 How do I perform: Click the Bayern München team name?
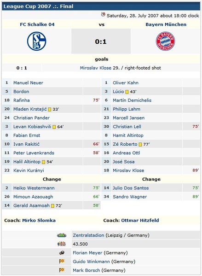coord(166,24)
